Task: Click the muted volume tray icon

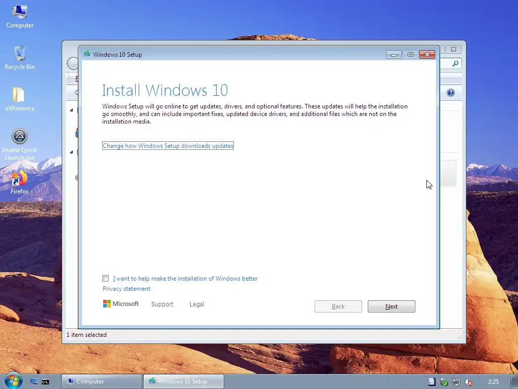Action: coord(468,382)
